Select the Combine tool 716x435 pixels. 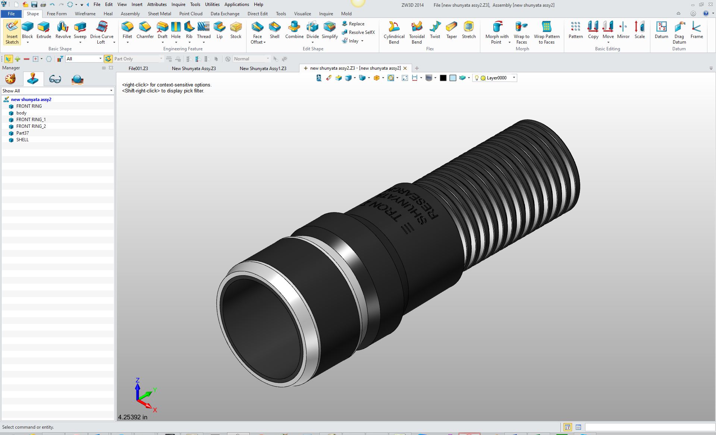(x=294, y=30)
